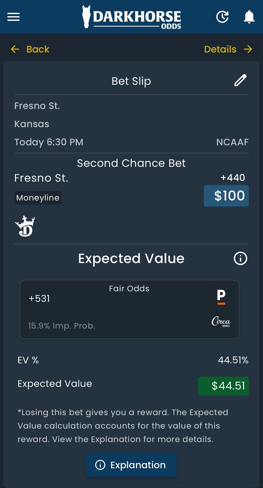The width and height of the screenshot is (263, 488).
Task: Click the Circa Sports logo
Action: 221,322
